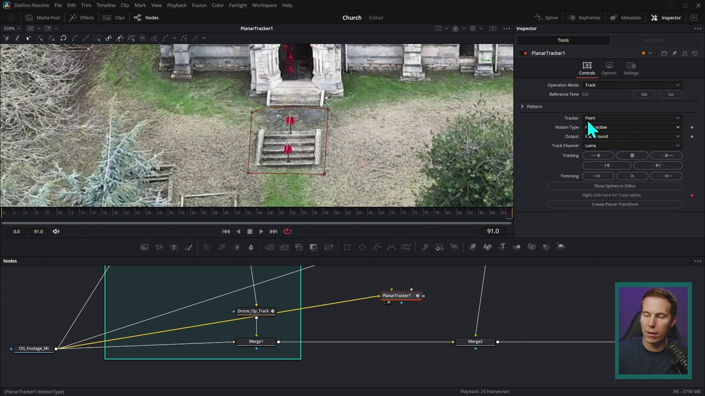Expand the Pattern section
Image resolution: width=705 pixels, height=396 pixels.
pyautogui.click(x=523, y=106)
